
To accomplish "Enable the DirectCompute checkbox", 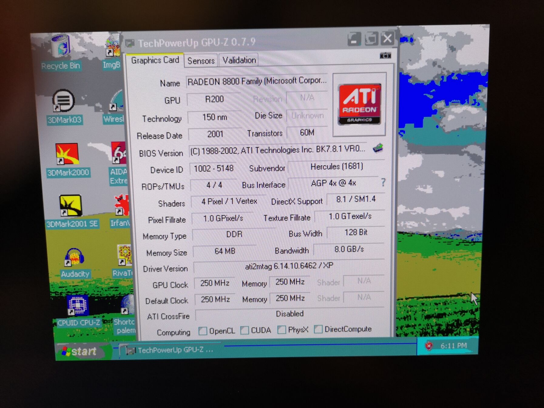I will (x=318, y=329).
